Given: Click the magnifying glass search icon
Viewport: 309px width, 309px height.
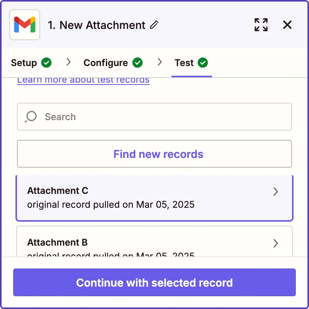Looking at the screenshot, I should pos(31,117).
